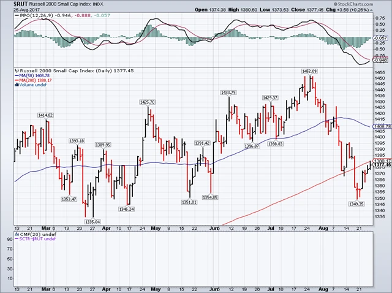Click the small up arrow after Chg
Screen dimensions: 392x293
pyautogui.click(x=371, y=10)
